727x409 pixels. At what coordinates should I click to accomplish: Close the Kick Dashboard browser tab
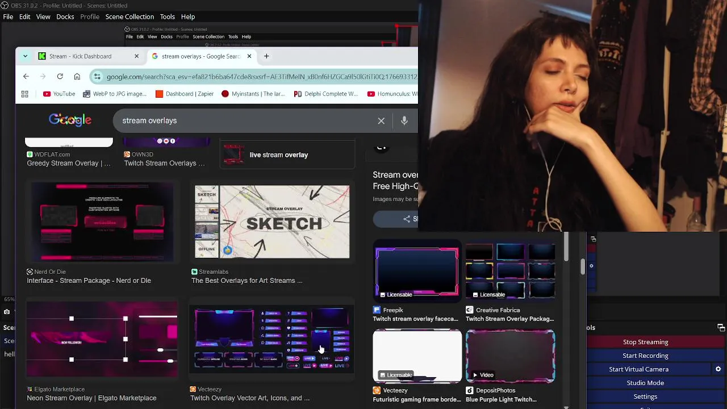click(136, 56)
